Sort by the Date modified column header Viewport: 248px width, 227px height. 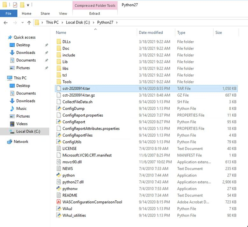coord(151,32)
